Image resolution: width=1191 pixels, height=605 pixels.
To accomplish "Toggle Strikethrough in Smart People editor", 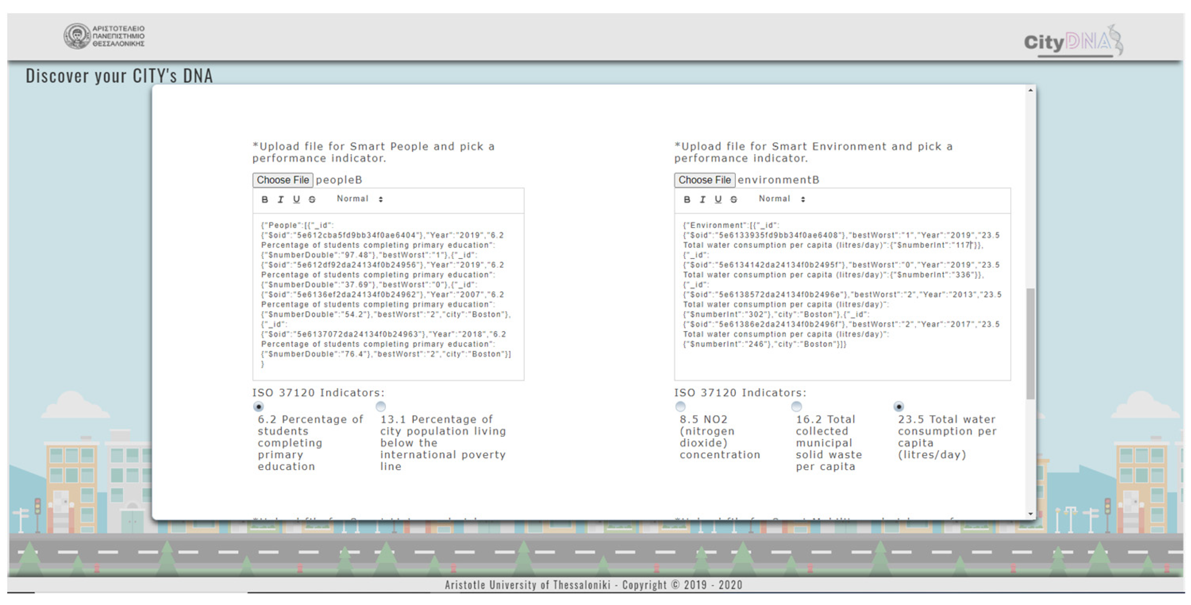I will pos(312,199).
